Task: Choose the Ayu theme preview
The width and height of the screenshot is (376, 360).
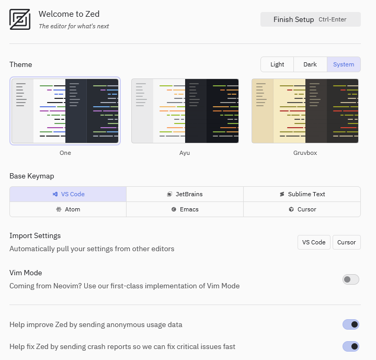Action: click(x=185, y=111)
